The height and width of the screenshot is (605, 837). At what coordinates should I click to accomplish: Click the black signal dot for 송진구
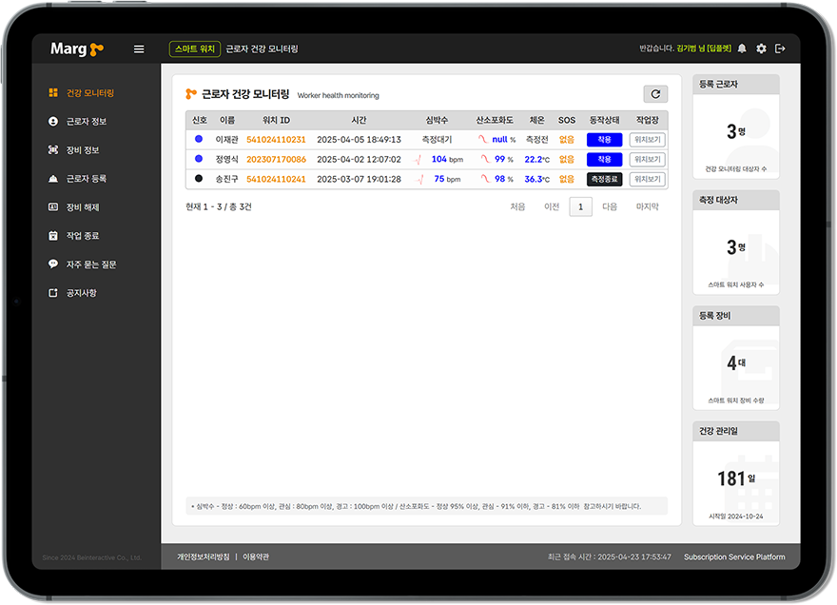[x=199, y=178]
